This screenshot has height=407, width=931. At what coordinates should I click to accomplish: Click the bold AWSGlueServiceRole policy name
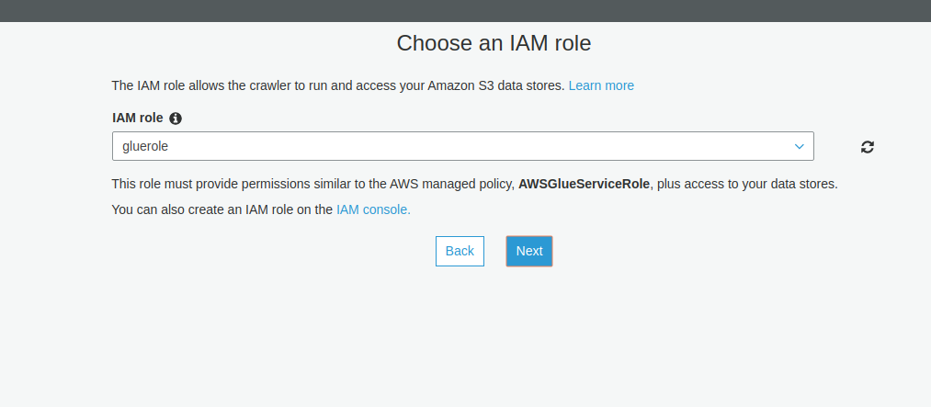click(584, 184)
